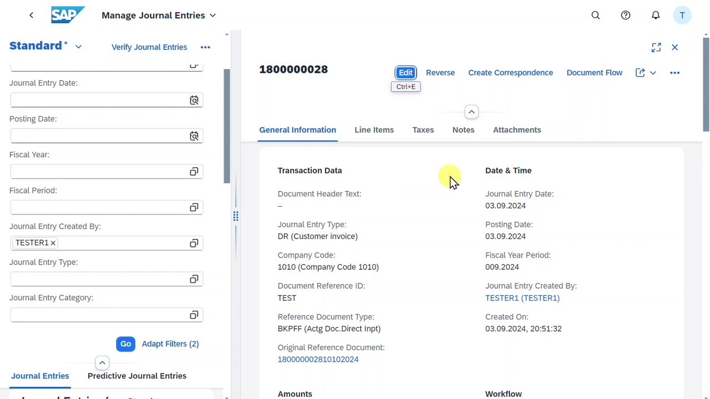
Task: Open Journal Entry Type value help icon
Action: (x=194, y=279)
